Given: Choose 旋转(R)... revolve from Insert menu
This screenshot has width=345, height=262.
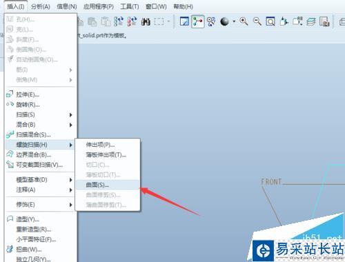Looking at the screenshot, I should [x=40, y=105].
